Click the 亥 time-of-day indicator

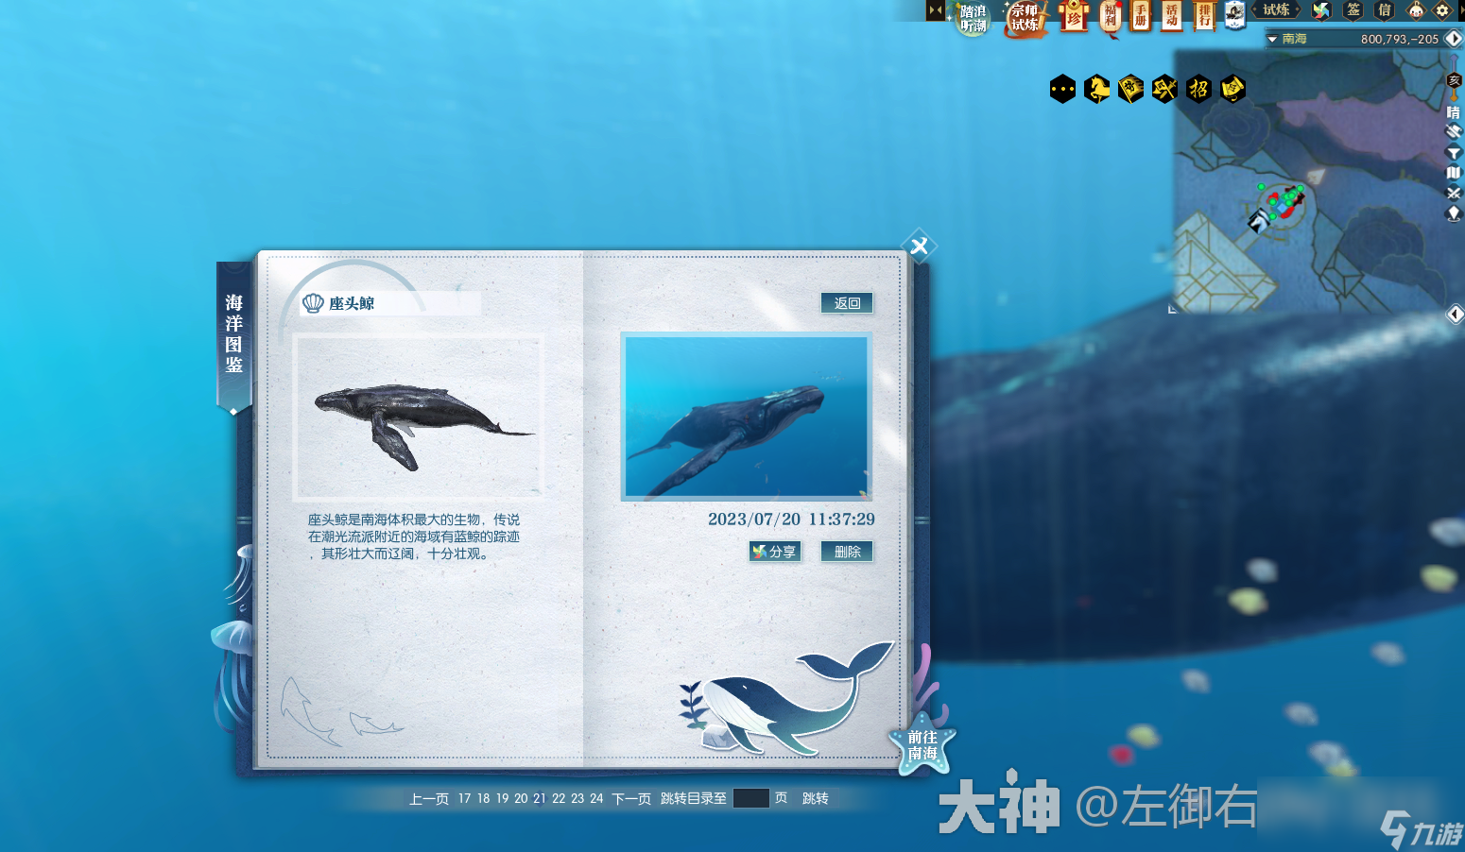pyautogui.click(x=1455, y=81)
